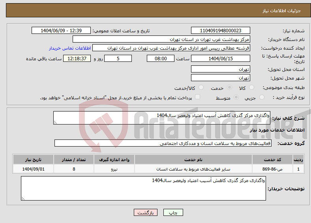Click the نام دستگاه خریدار label
Screen dimensions: 311x223
pos(286,40)
